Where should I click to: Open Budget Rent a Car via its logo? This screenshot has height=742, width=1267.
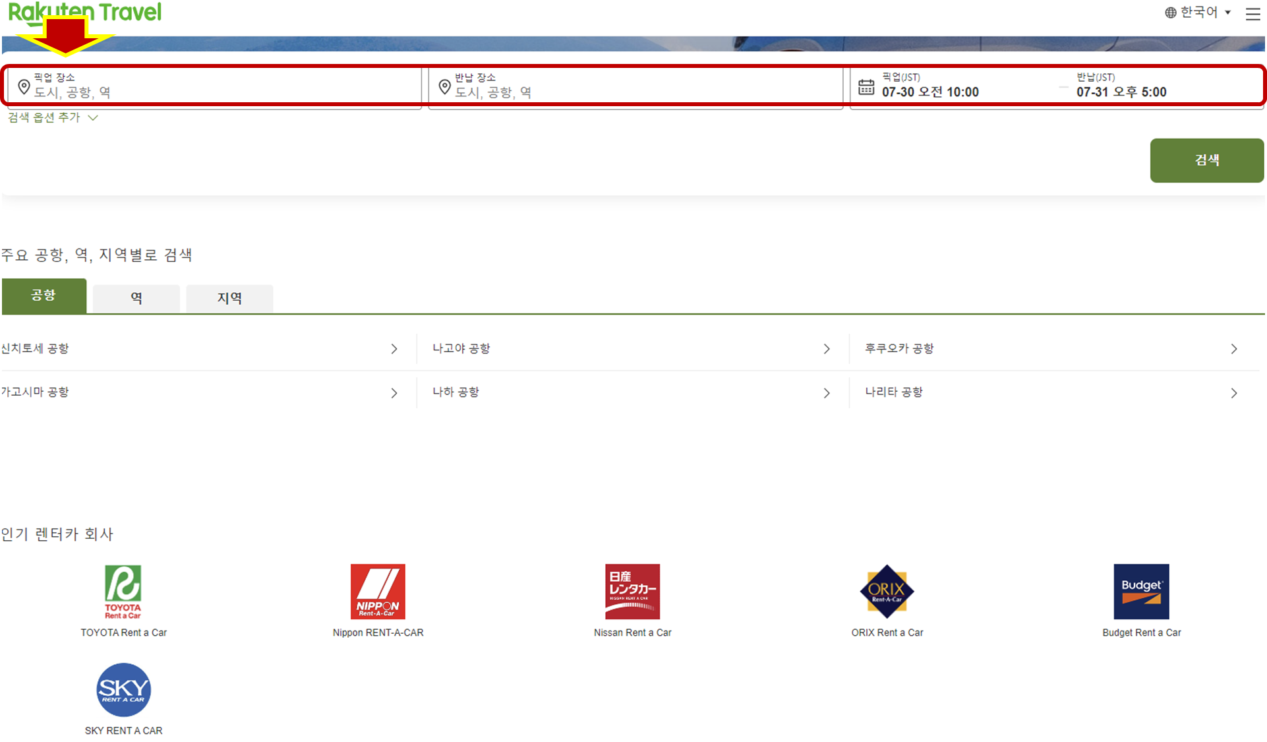click(1140, 591)
